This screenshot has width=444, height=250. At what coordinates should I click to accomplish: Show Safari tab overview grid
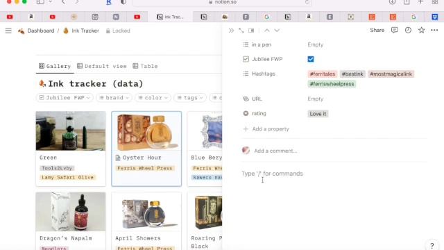coord(435,1)
